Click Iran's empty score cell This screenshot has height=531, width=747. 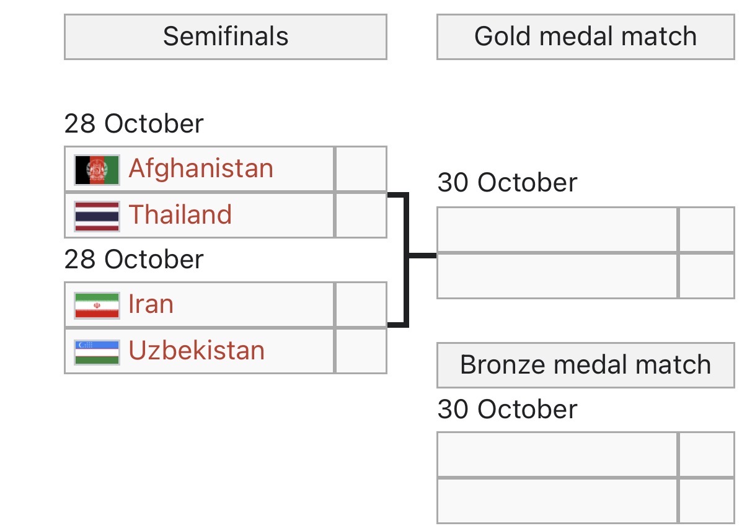(x=361, y=305)
